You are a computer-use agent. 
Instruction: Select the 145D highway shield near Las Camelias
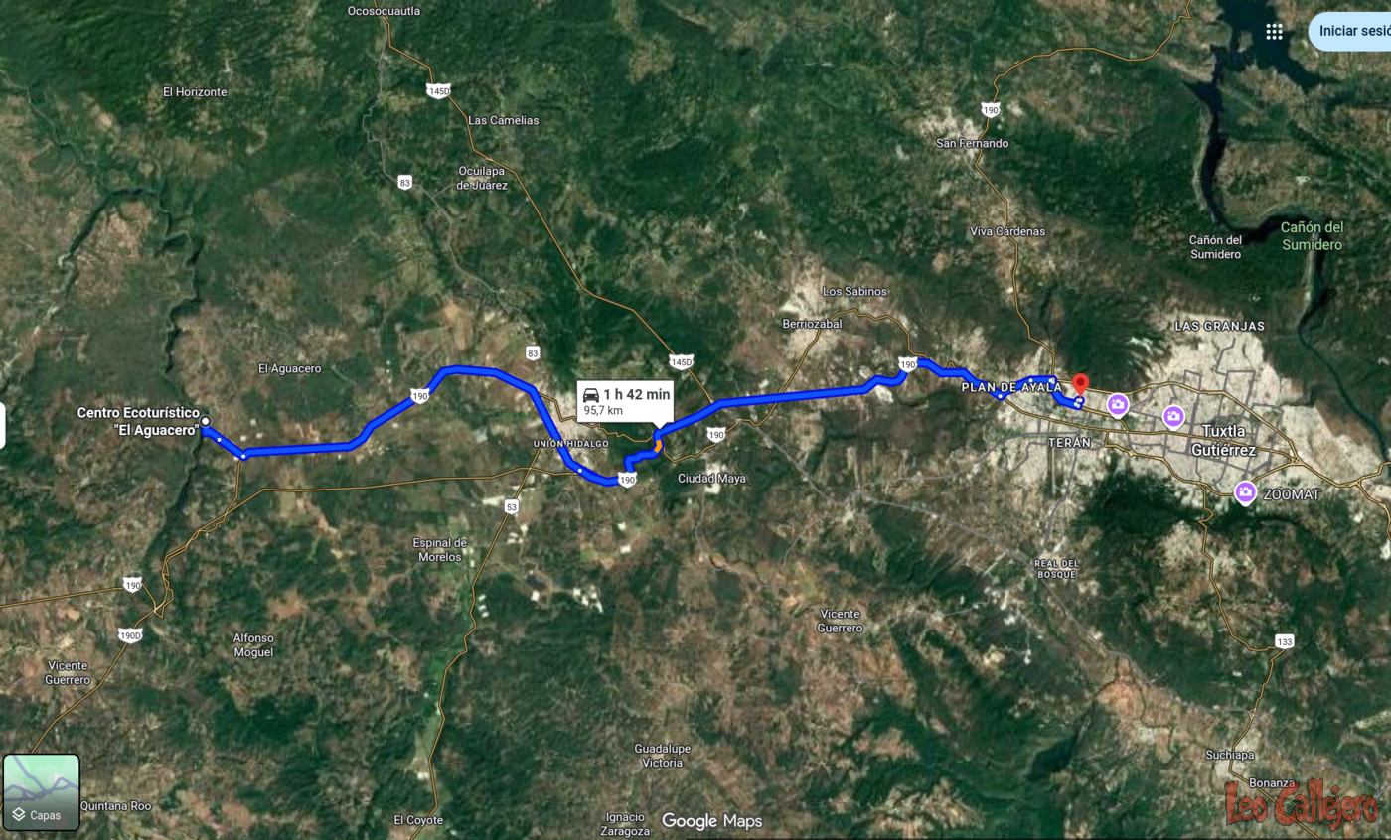[438, 91]
